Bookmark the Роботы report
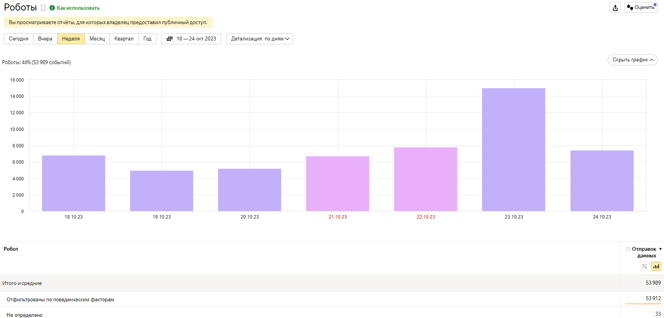664x318 pixels. [x=43, y=8]
